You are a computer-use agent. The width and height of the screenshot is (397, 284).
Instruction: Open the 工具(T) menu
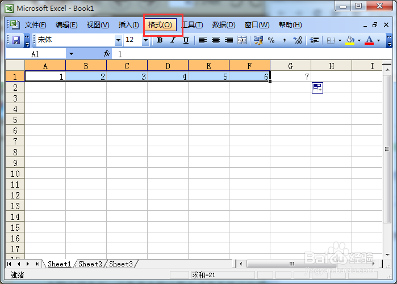point(193,25)
